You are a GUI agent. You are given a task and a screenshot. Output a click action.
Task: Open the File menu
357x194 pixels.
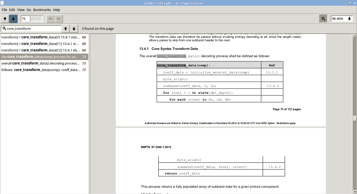[4, 10]
